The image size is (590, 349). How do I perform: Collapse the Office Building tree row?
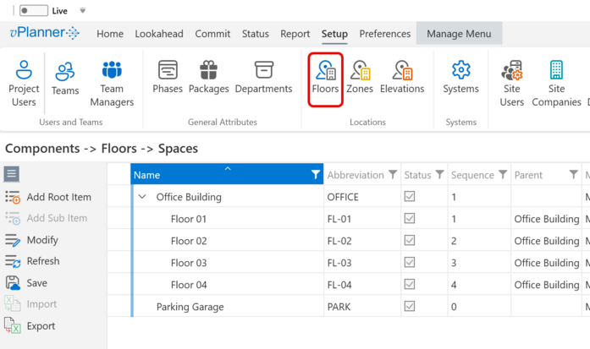coord(142,197)
